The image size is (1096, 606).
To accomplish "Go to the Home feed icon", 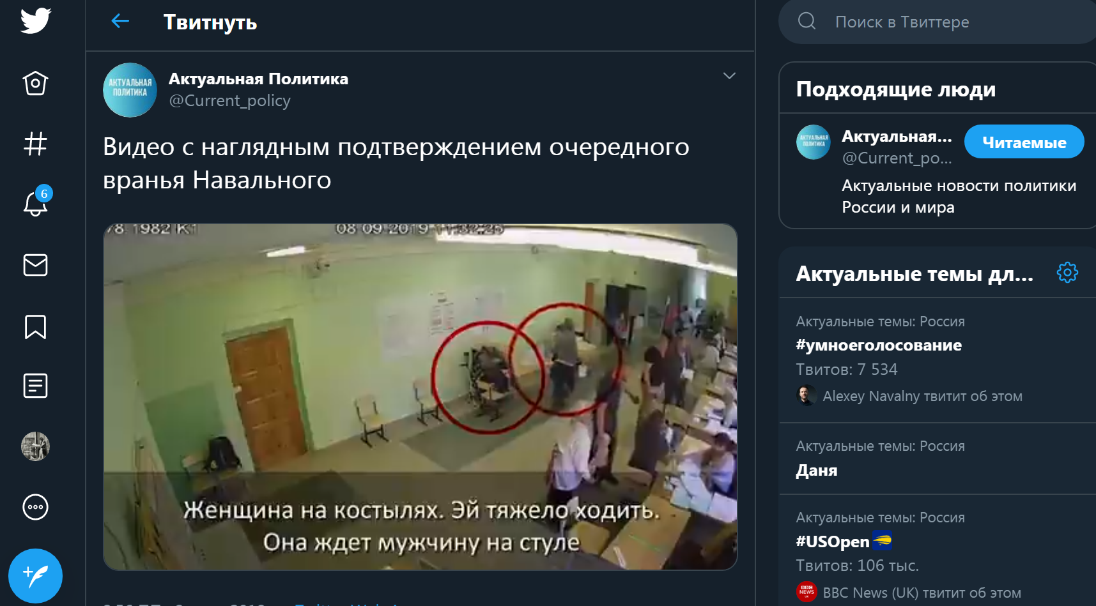I will pyautogui.click(x=35, y=83).
